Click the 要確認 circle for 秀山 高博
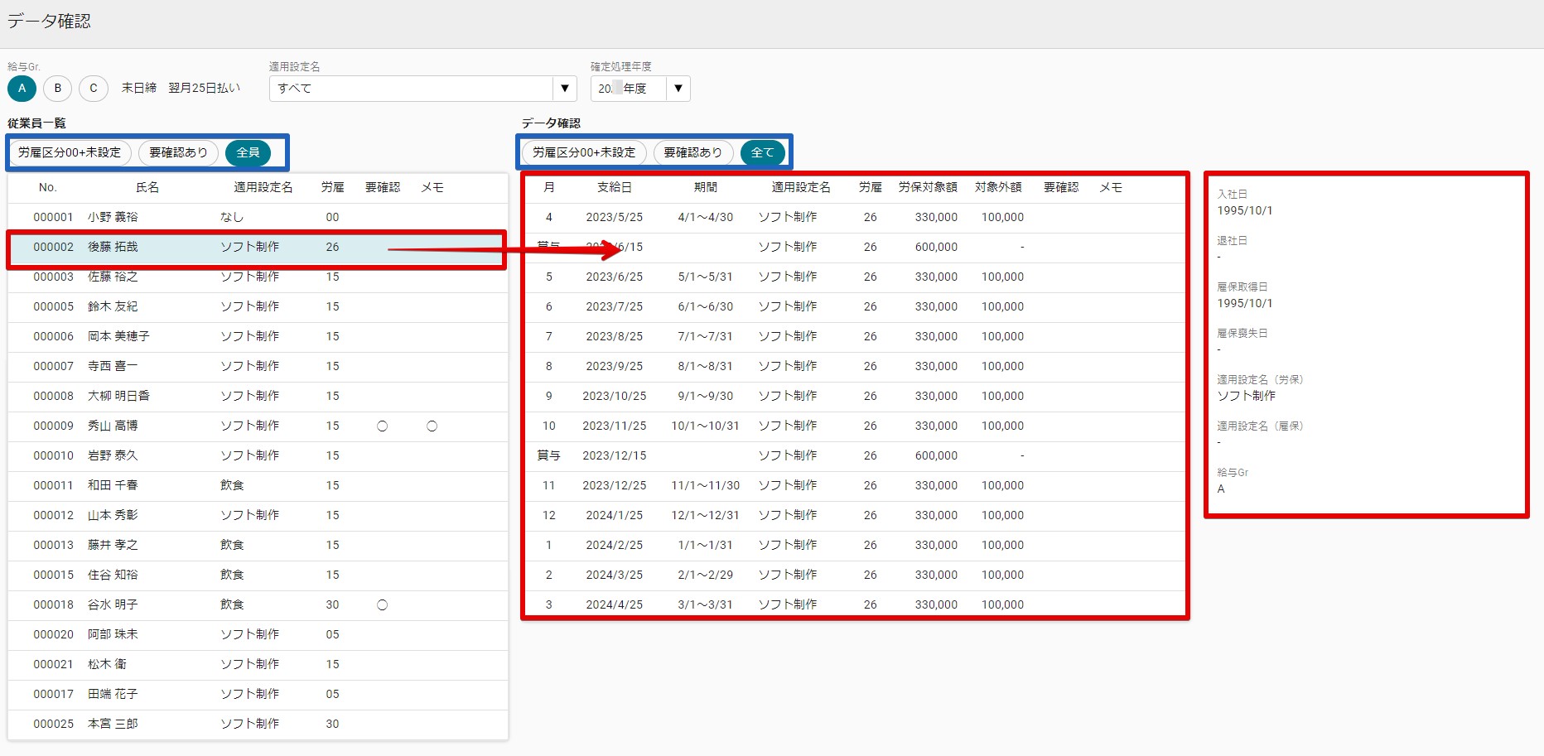 click(382, 426)
